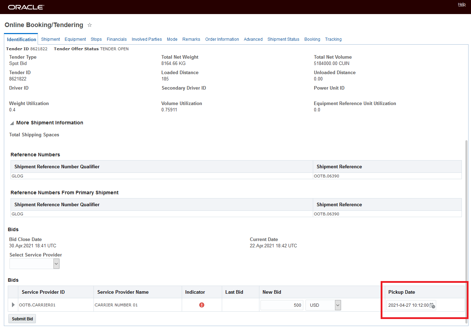Open the Select Service Provider dropdown
Viewport: 471px width, 332px height.
pyautogui.click(x=56, y=264)
